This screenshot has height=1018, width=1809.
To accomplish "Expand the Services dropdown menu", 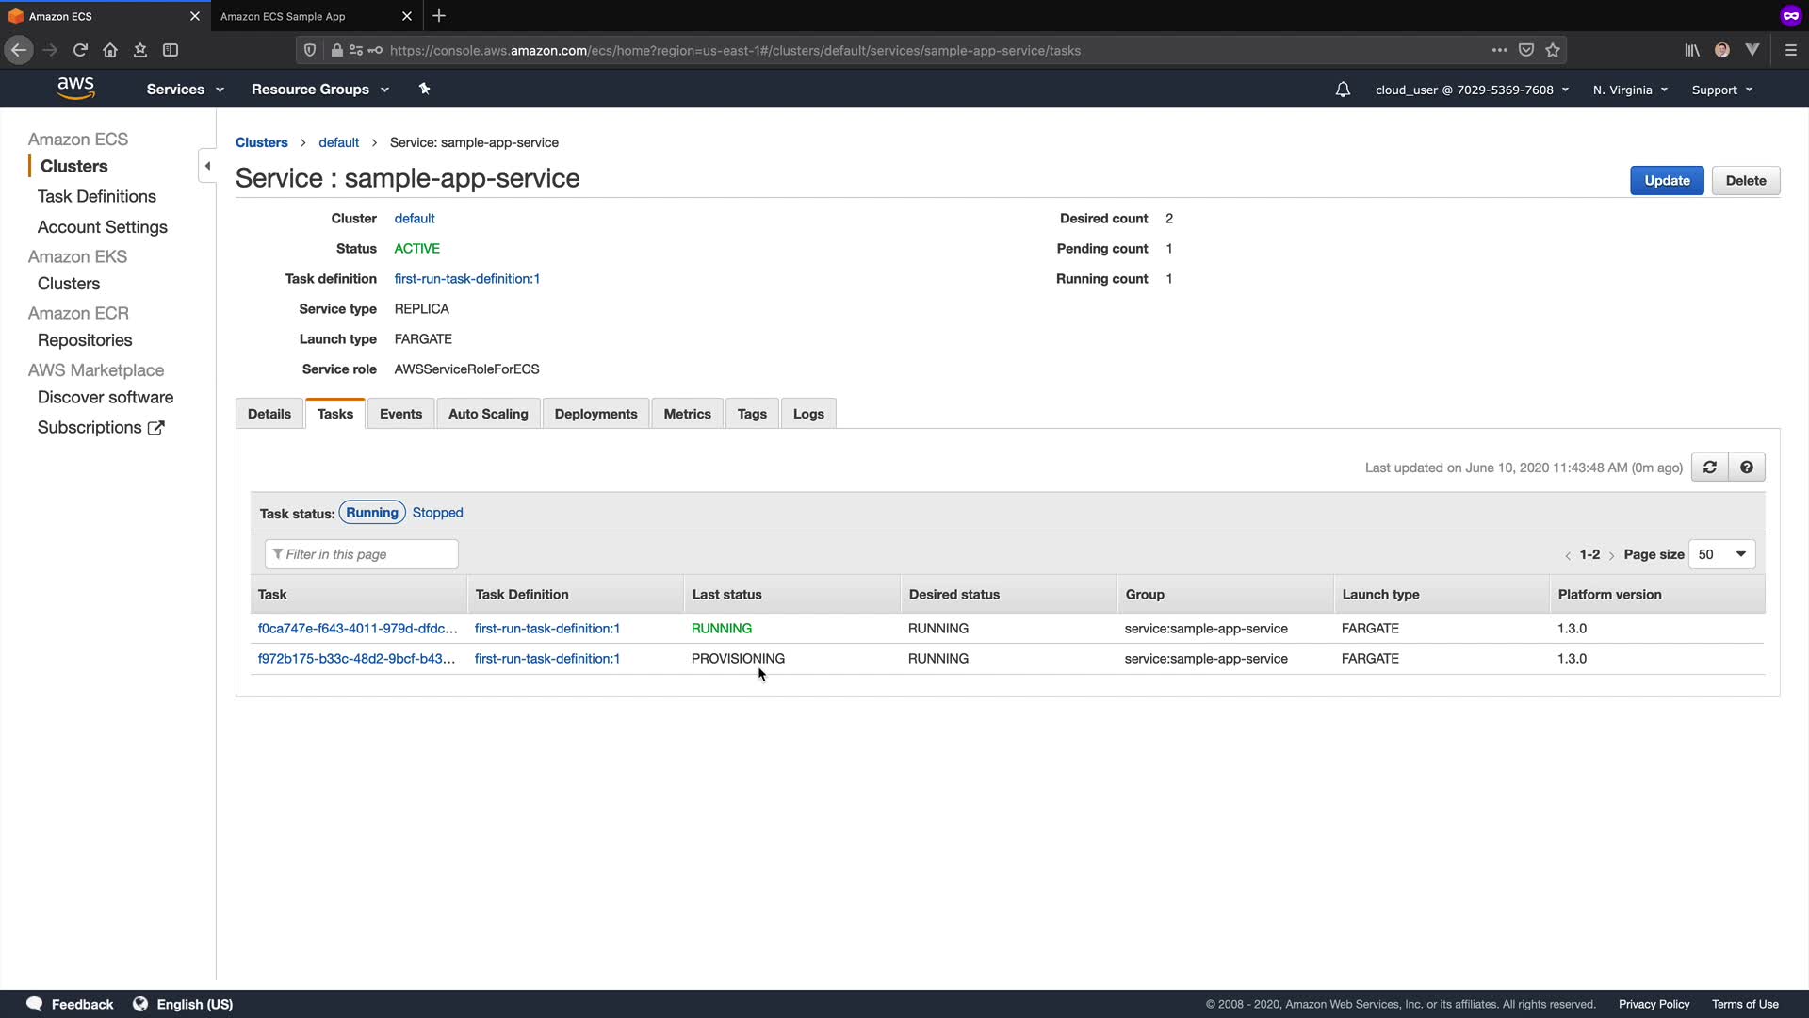I will [185, 90].
